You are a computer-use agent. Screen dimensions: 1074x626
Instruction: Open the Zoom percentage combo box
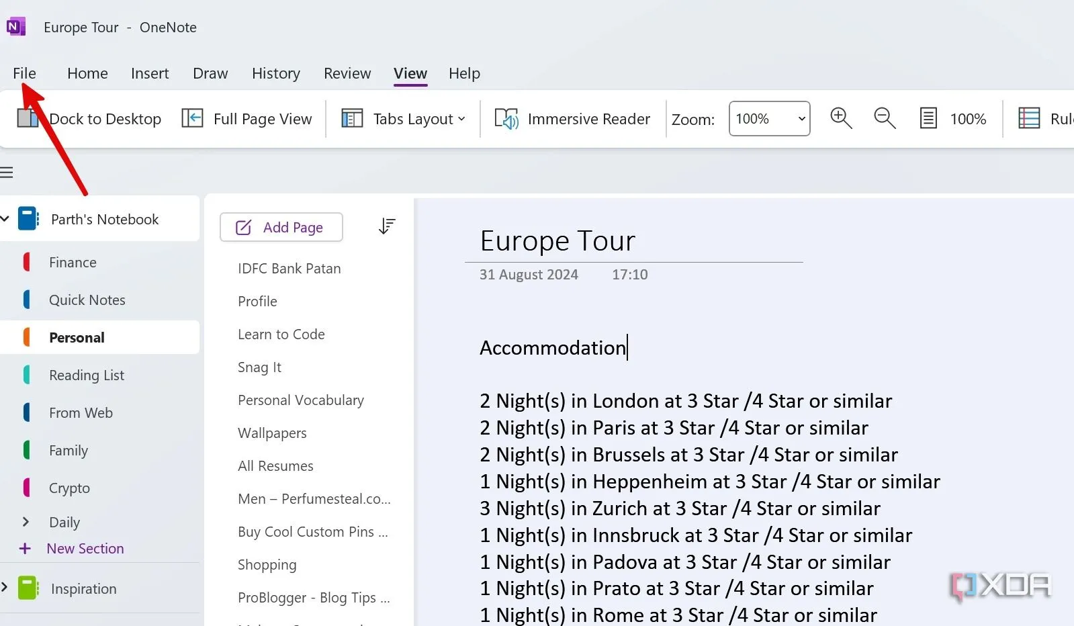pos(769,119)
